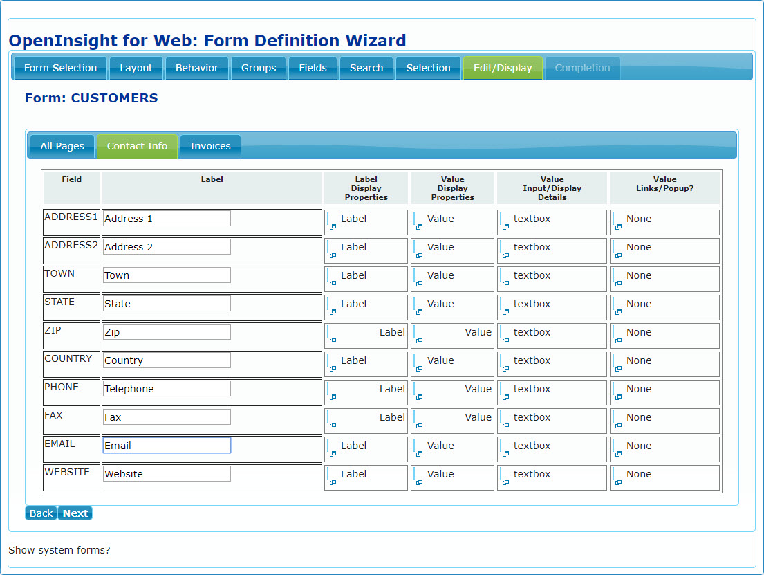Click the Completion tab
This screenshot has width=764, height=575.
[x=582, y=68]
